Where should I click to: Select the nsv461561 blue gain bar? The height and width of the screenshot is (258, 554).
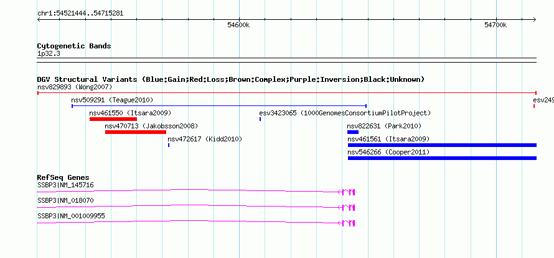click(x=443, y=145)
